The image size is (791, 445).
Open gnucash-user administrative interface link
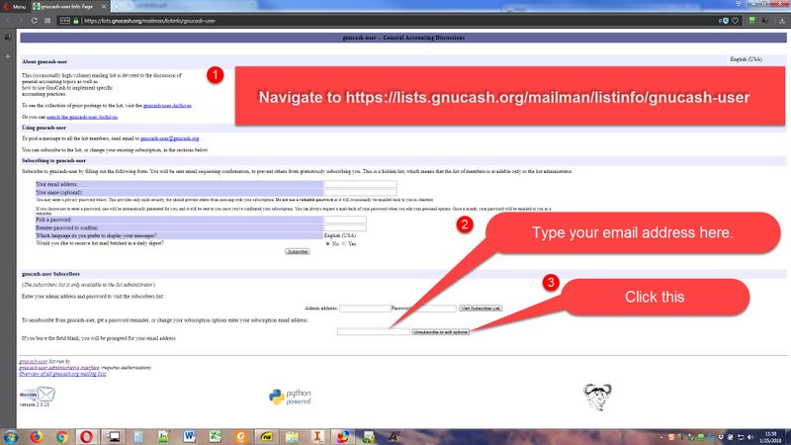(59, 368)
